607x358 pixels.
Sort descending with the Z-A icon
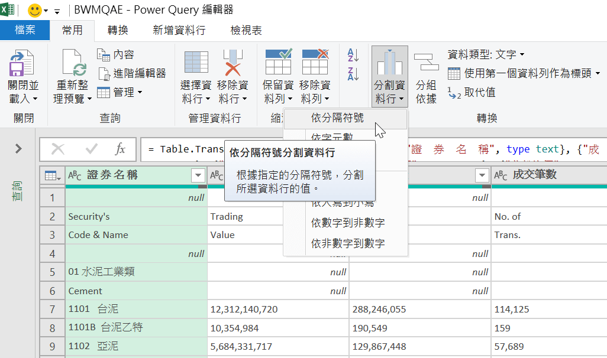pyautogui.click(x=353, y=74)
